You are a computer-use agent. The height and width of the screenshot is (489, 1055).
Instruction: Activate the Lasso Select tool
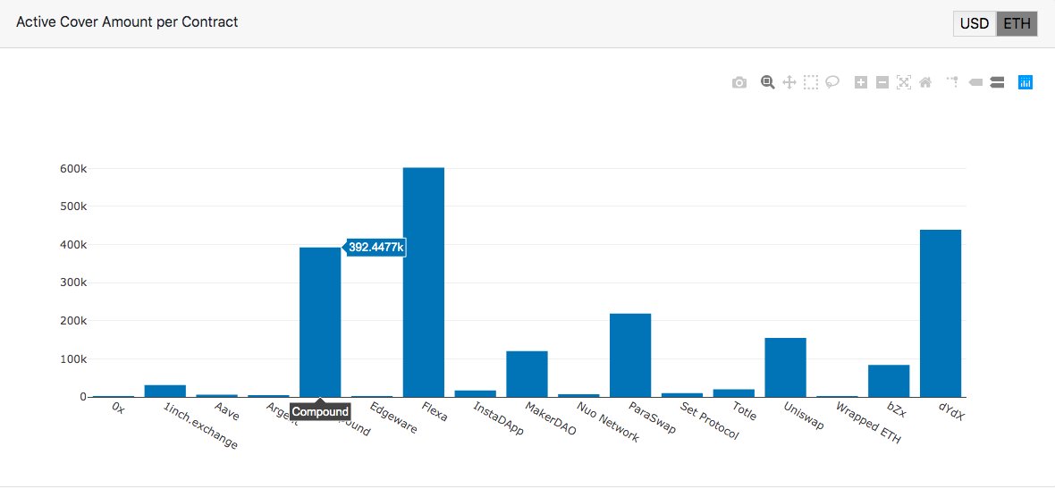(x=832, y=83)
